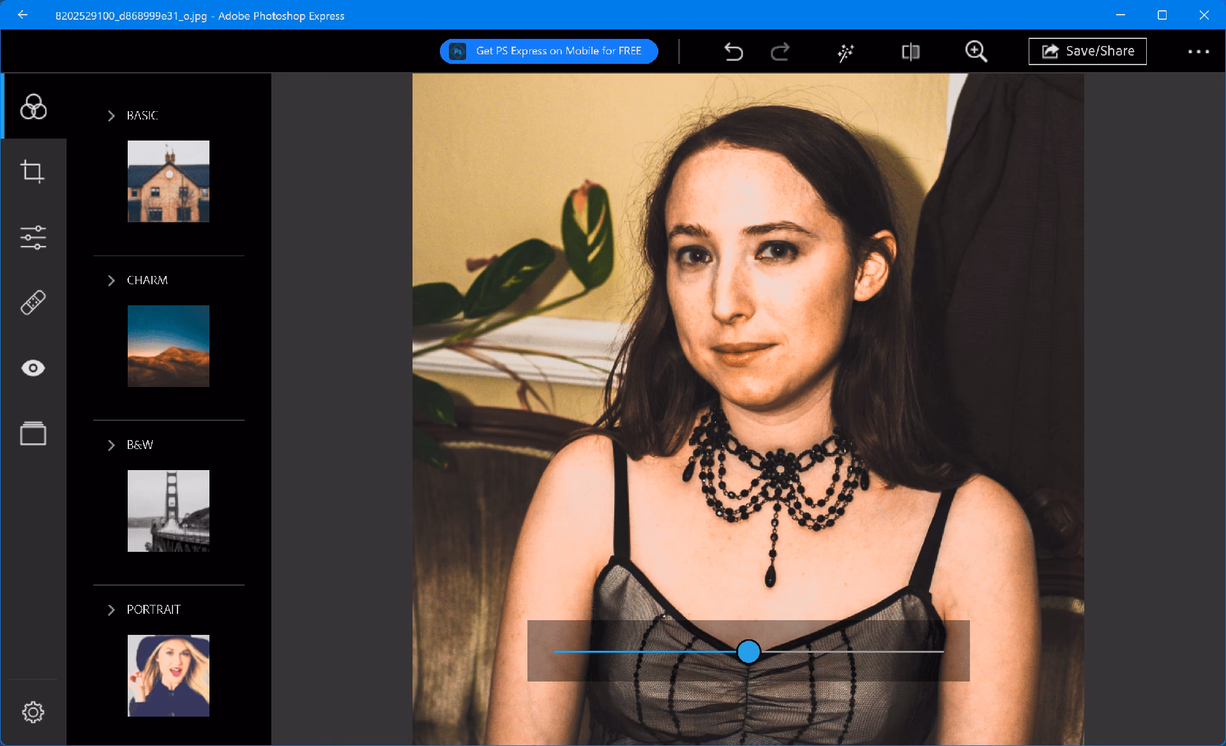Viewport: 1226px width, 746px height.
Task: Open the more options ellipsis menu
Action: click(1199, 51)
